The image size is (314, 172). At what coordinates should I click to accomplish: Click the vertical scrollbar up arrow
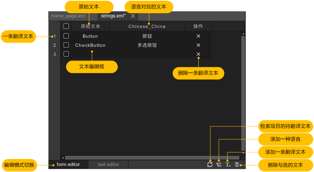point(243,34)
